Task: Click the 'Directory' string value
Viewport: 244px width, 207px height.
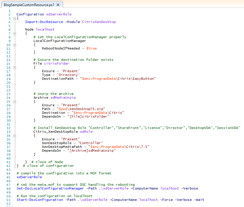Action: pyautogui.click(x=68, y=75)
